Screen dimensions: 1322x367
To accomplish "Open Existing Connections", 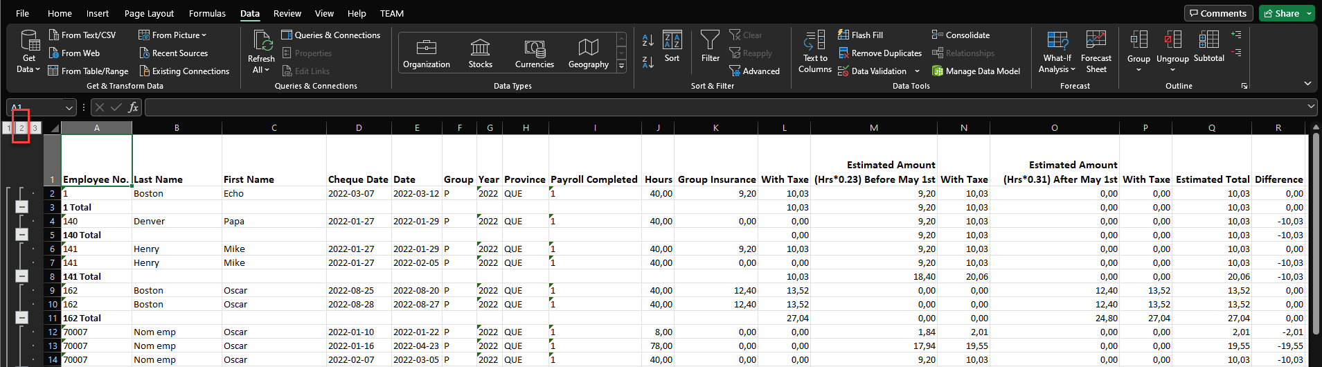I will coord(184,71).
